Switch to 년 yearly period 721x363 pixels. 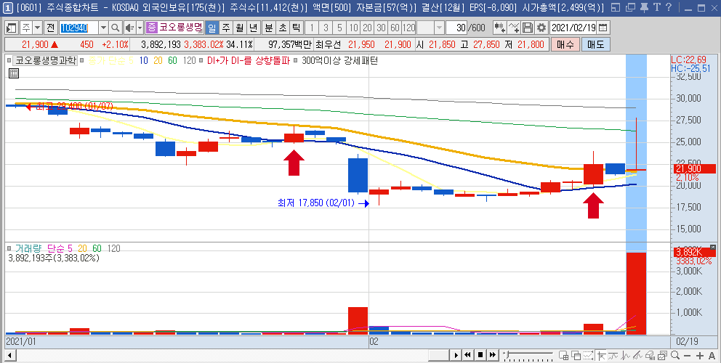254,28
